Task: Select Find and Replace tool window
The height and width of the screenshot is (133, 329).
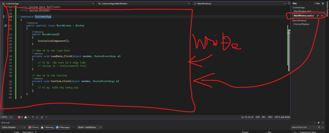Action: (x=301, y=24)
